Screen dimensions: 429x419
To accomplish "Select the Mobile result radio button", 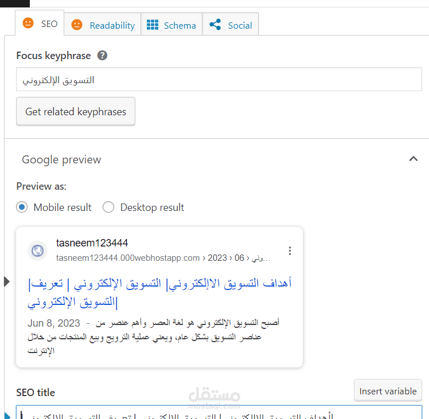I will (22, 207).
